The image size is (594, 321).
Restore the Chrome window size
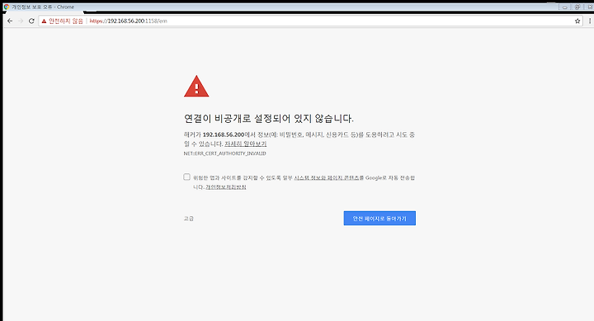pyautogui.click(x=577, y=7)
